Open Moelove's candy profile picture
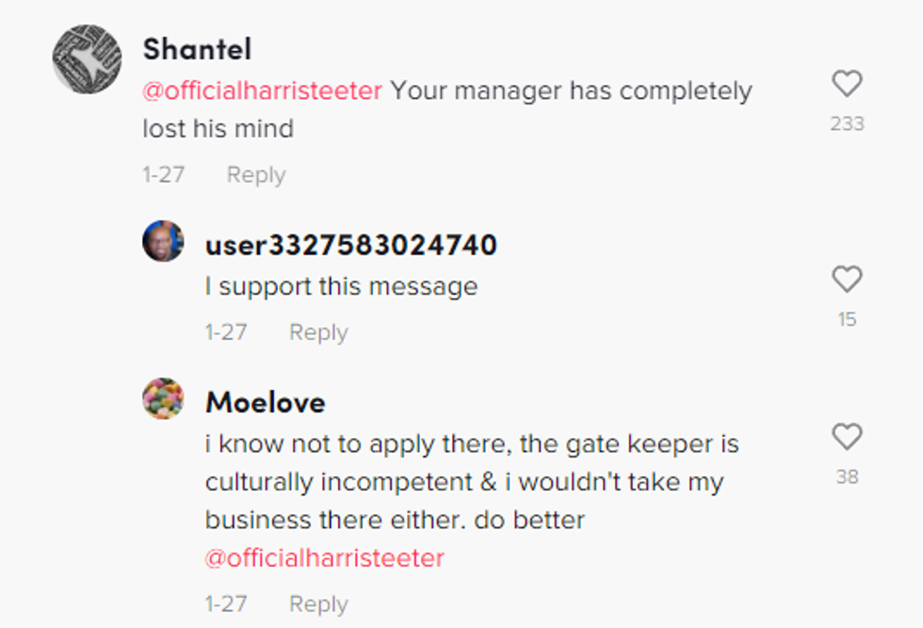This screenshot has width=923, height=628. pyautogui.click(x=163, y=398)
